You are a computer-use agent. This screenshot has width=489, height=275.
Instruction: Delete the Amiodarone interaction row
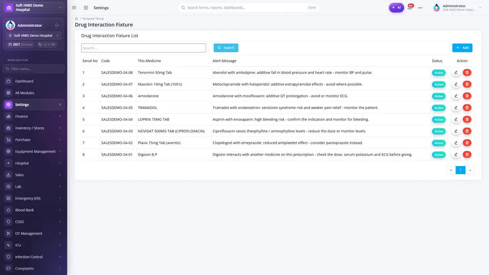(467, 96)
